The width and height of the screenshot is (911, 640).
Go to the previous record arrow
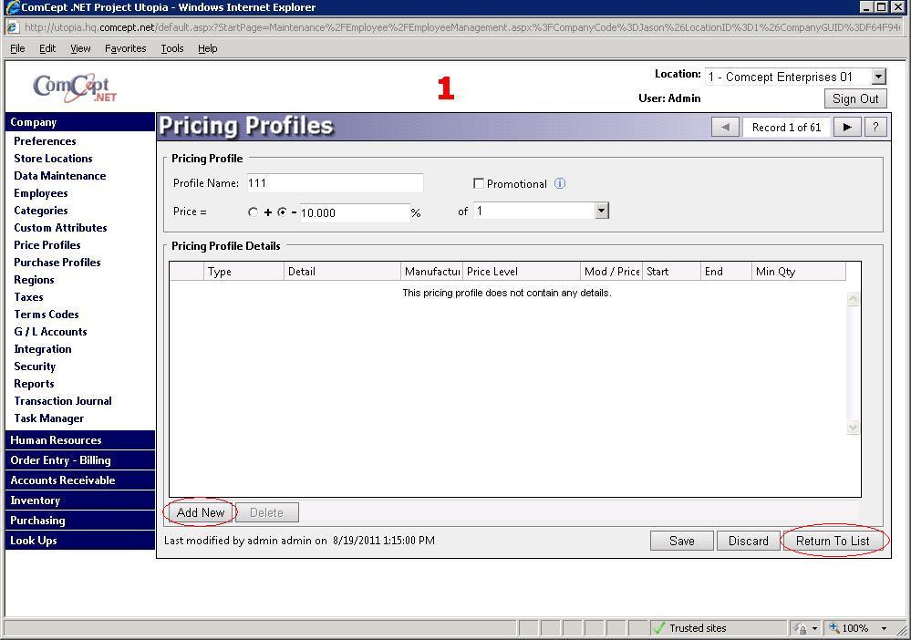725,128
